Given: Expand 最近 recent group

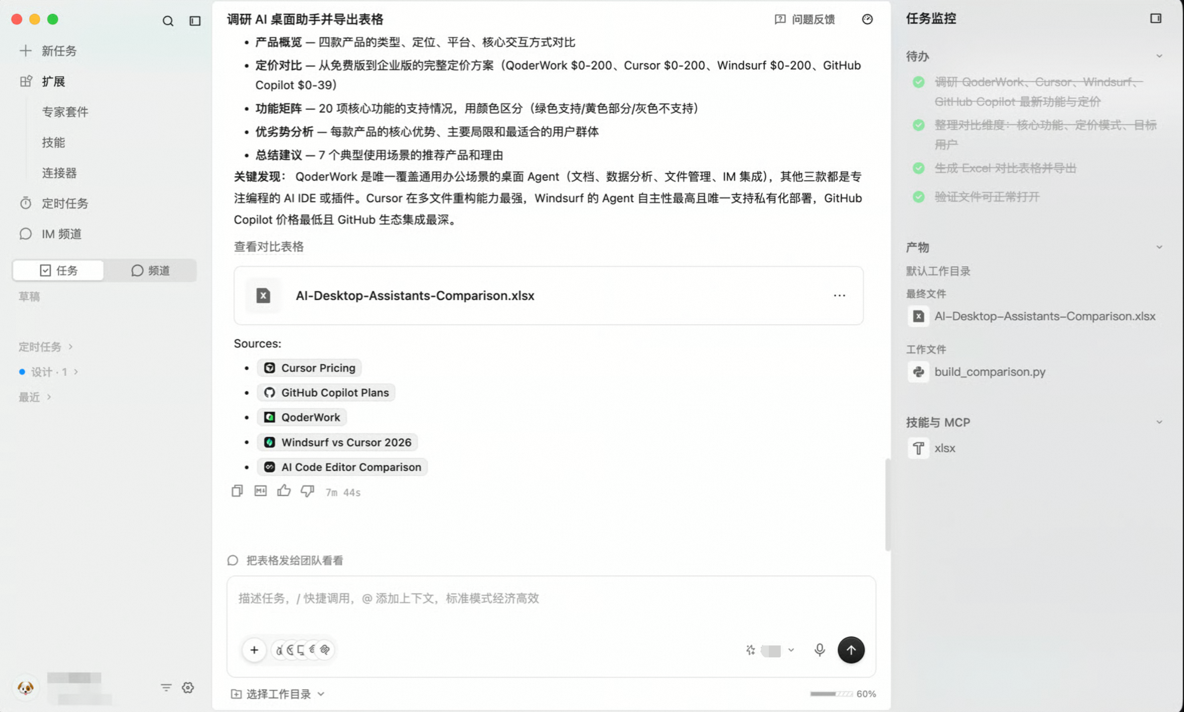Looking at the screenshot, I should point(35,397).
